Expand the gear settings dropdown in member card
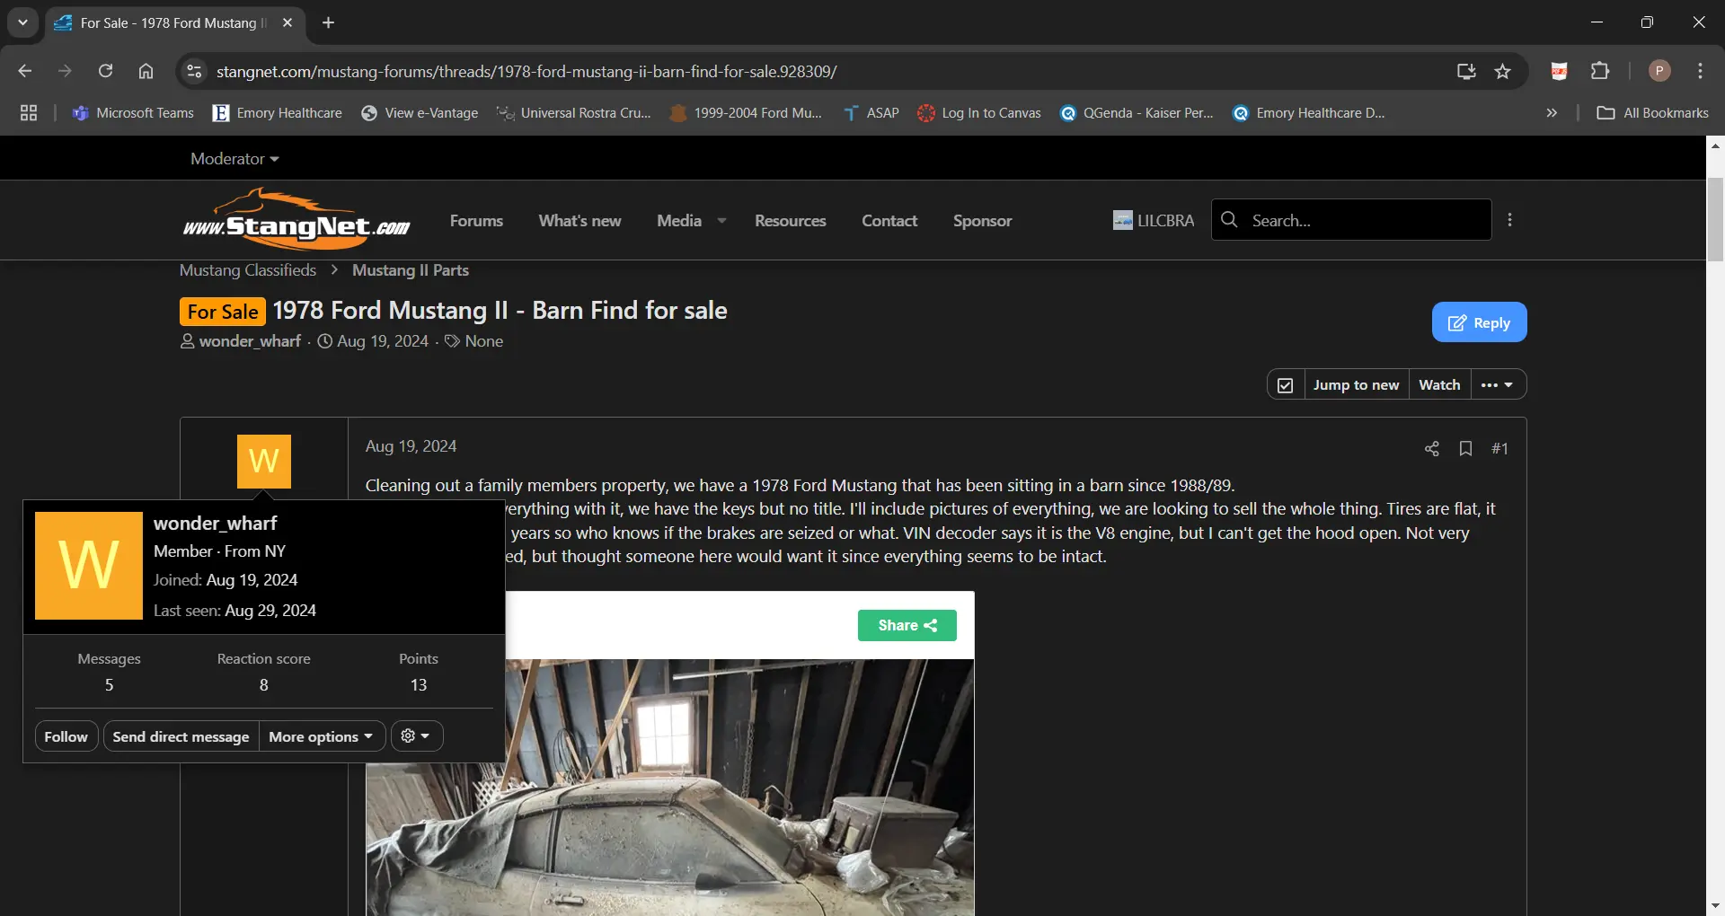The width and height of the screenshot is (1725, 916). pos(416,736)
